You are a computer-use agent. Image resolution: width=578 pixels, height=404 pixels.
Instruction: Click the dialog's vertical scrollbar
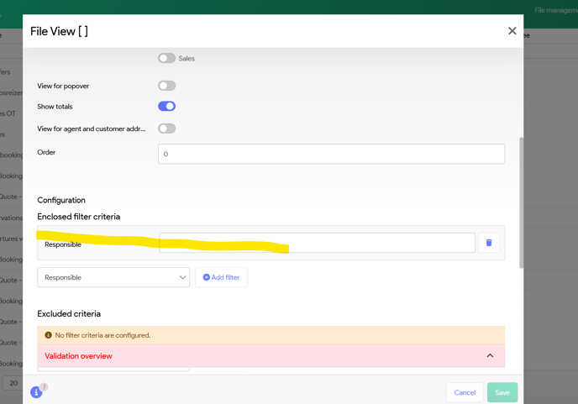[x=521, y=202]
